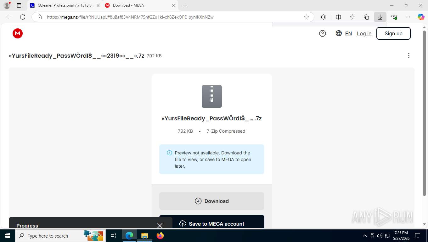Open the tab actions menu icon
The image size is (428, 242).
point(19,5)
